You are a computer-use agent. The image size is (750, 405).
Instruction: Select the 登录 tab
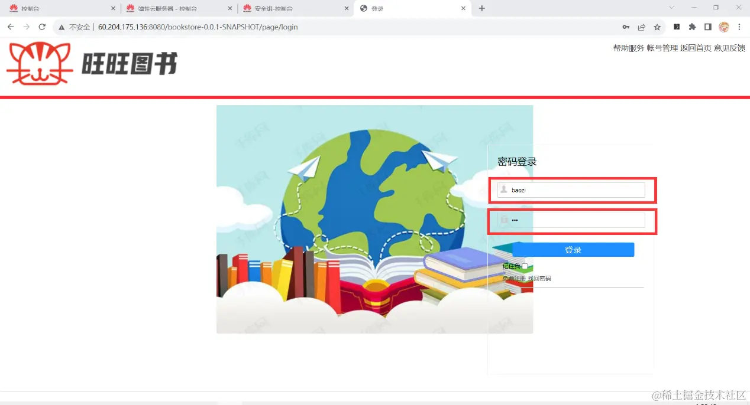412,8
